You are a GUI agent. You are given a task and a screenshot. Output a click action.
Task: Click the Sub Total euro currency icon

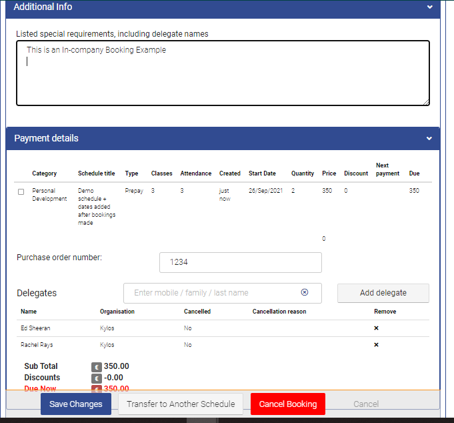tap(96, 366)
